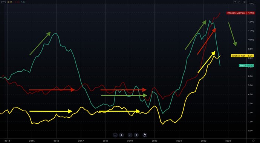This screenshot has width=260, height=143.
Task: Reset the chart view with circular arrow
Action: tap(145, 135)
